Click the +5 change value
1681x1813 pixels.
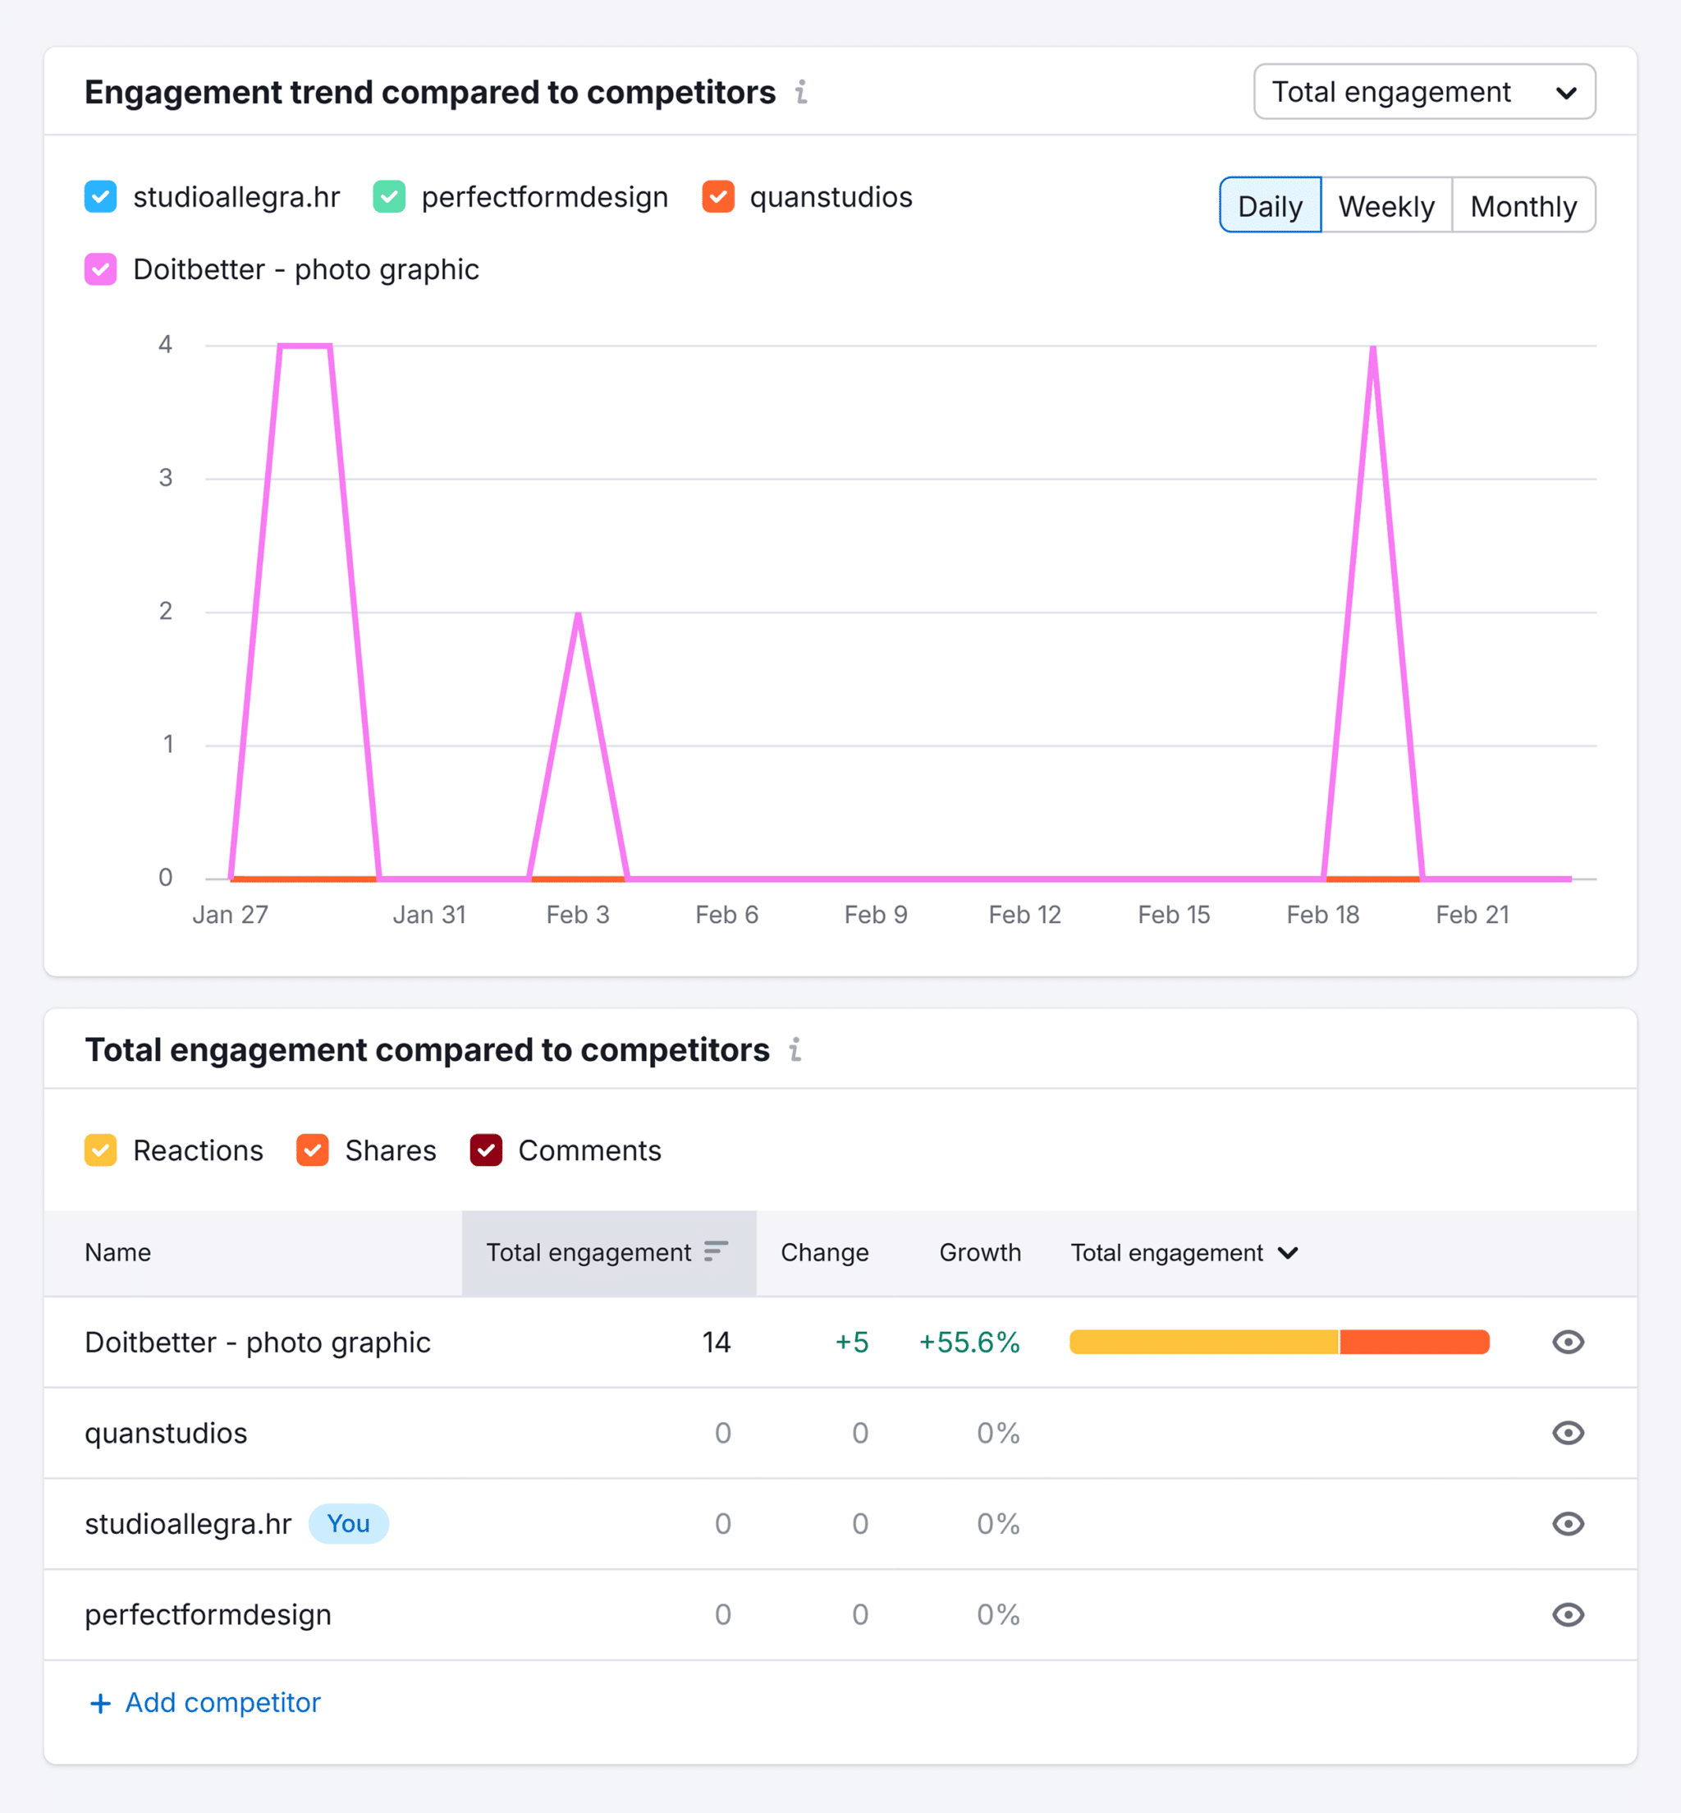pyautogui.click(x=851, y=1342)
